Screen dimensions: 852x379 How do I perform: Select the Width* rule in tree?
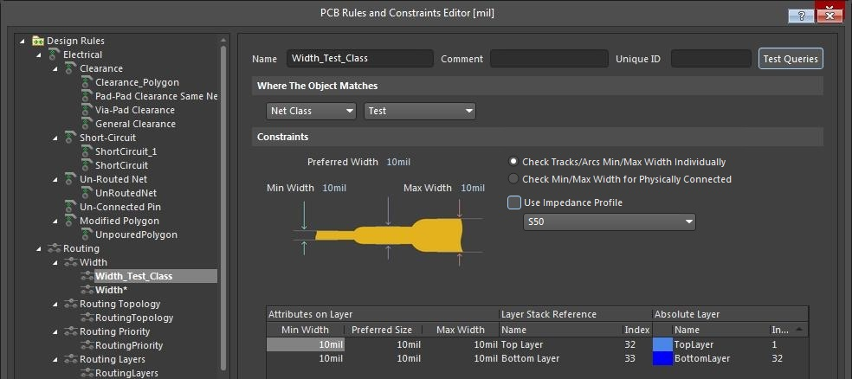[111, 290]
